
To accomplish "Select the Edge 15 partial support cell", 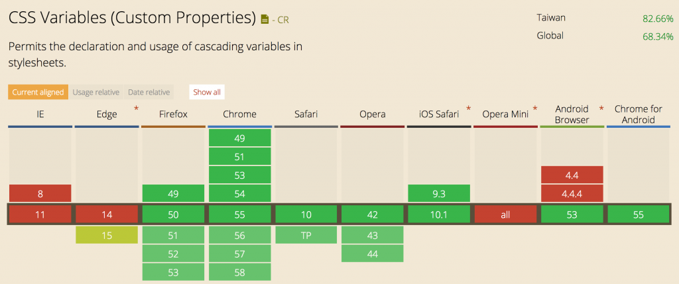I will 106,235.
